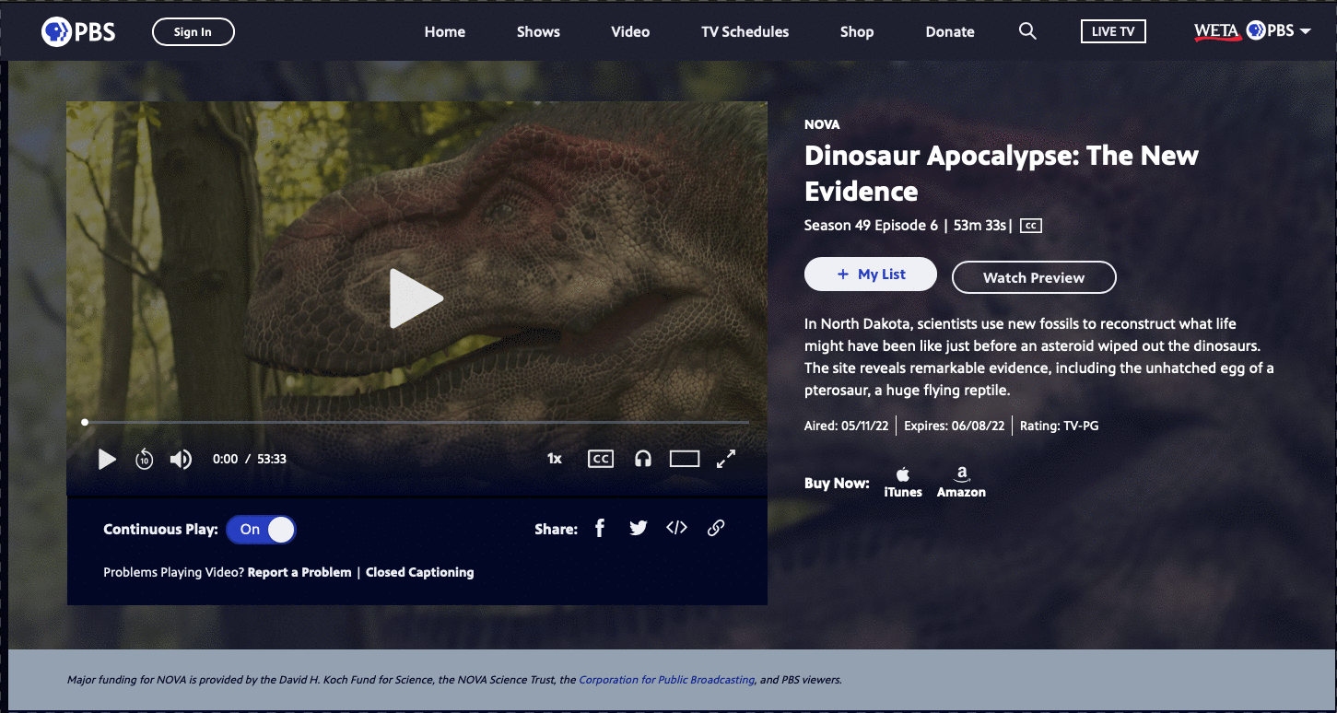Share the video on Facebook
Viewport: 1337px width, 713px height.
[600, 528]
